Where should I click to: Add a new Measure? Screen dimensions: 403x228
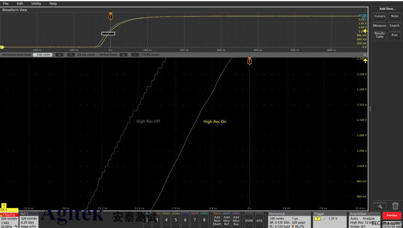click(x=380, y=26)
